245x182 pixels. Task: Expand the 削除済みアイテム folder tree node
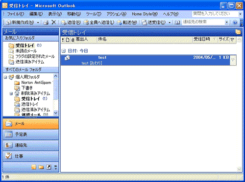[x=11, y=93]
